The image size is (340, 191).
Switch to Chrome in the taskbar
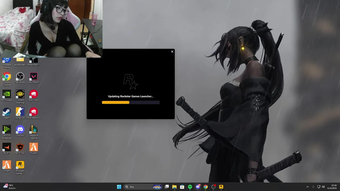coord(206,187)
